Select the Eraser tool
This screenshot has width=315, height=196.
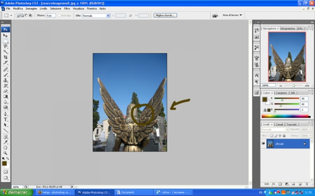[x=5, y=91]
